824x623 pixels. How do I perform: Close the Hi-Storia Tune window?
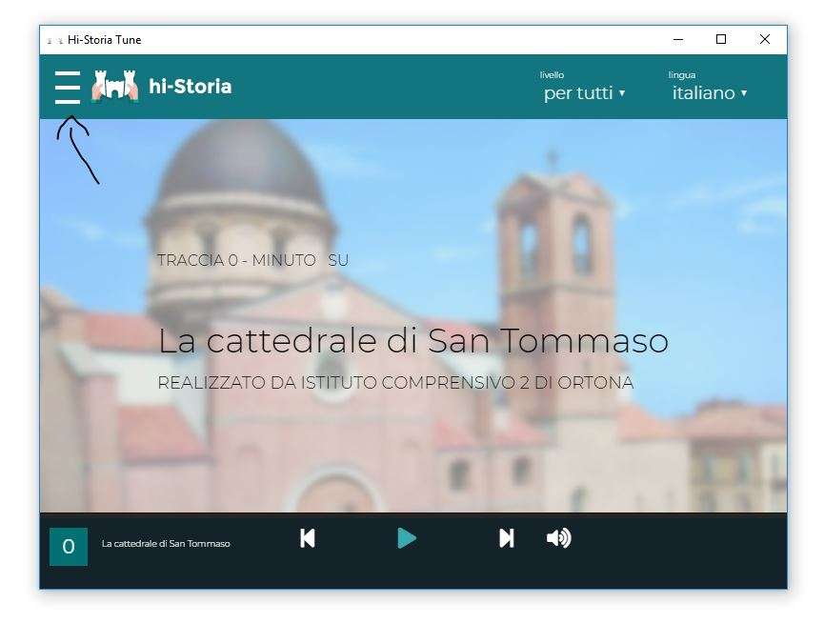point(765,39)
